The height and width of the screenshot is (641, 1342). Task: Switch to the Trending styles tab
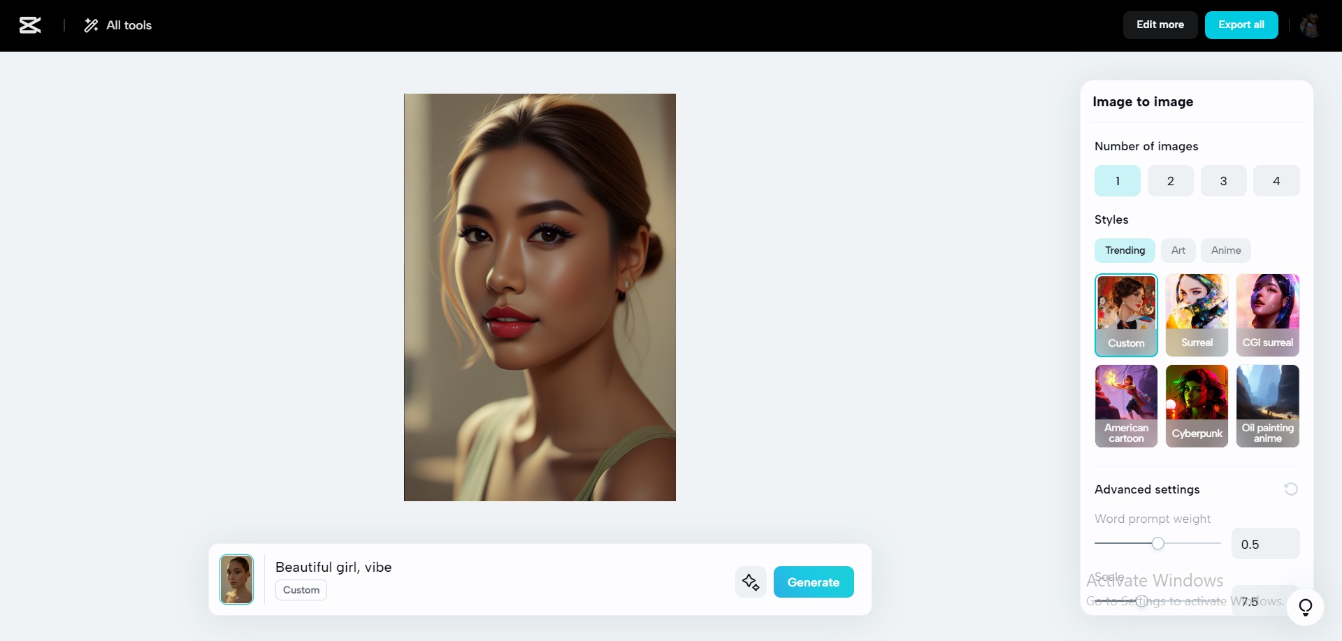pyautogui.click(x=1125, y=250)
